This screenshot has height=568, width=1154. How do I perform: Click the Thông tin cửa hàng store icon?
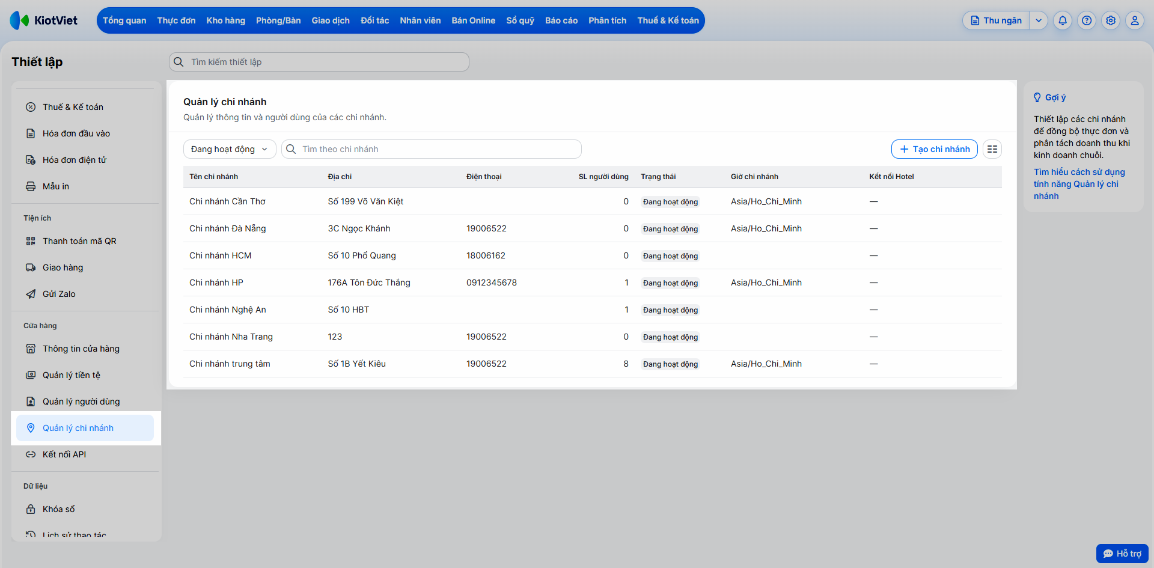coord(31,349)
